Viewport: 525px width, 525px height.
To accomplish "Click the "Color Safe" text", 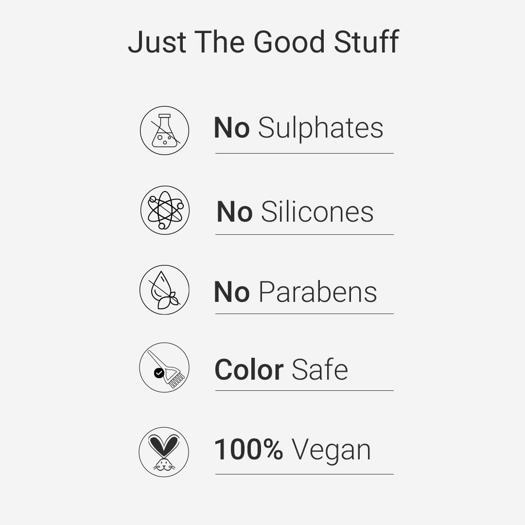I will pyautogui.click(x=281, y=369).
